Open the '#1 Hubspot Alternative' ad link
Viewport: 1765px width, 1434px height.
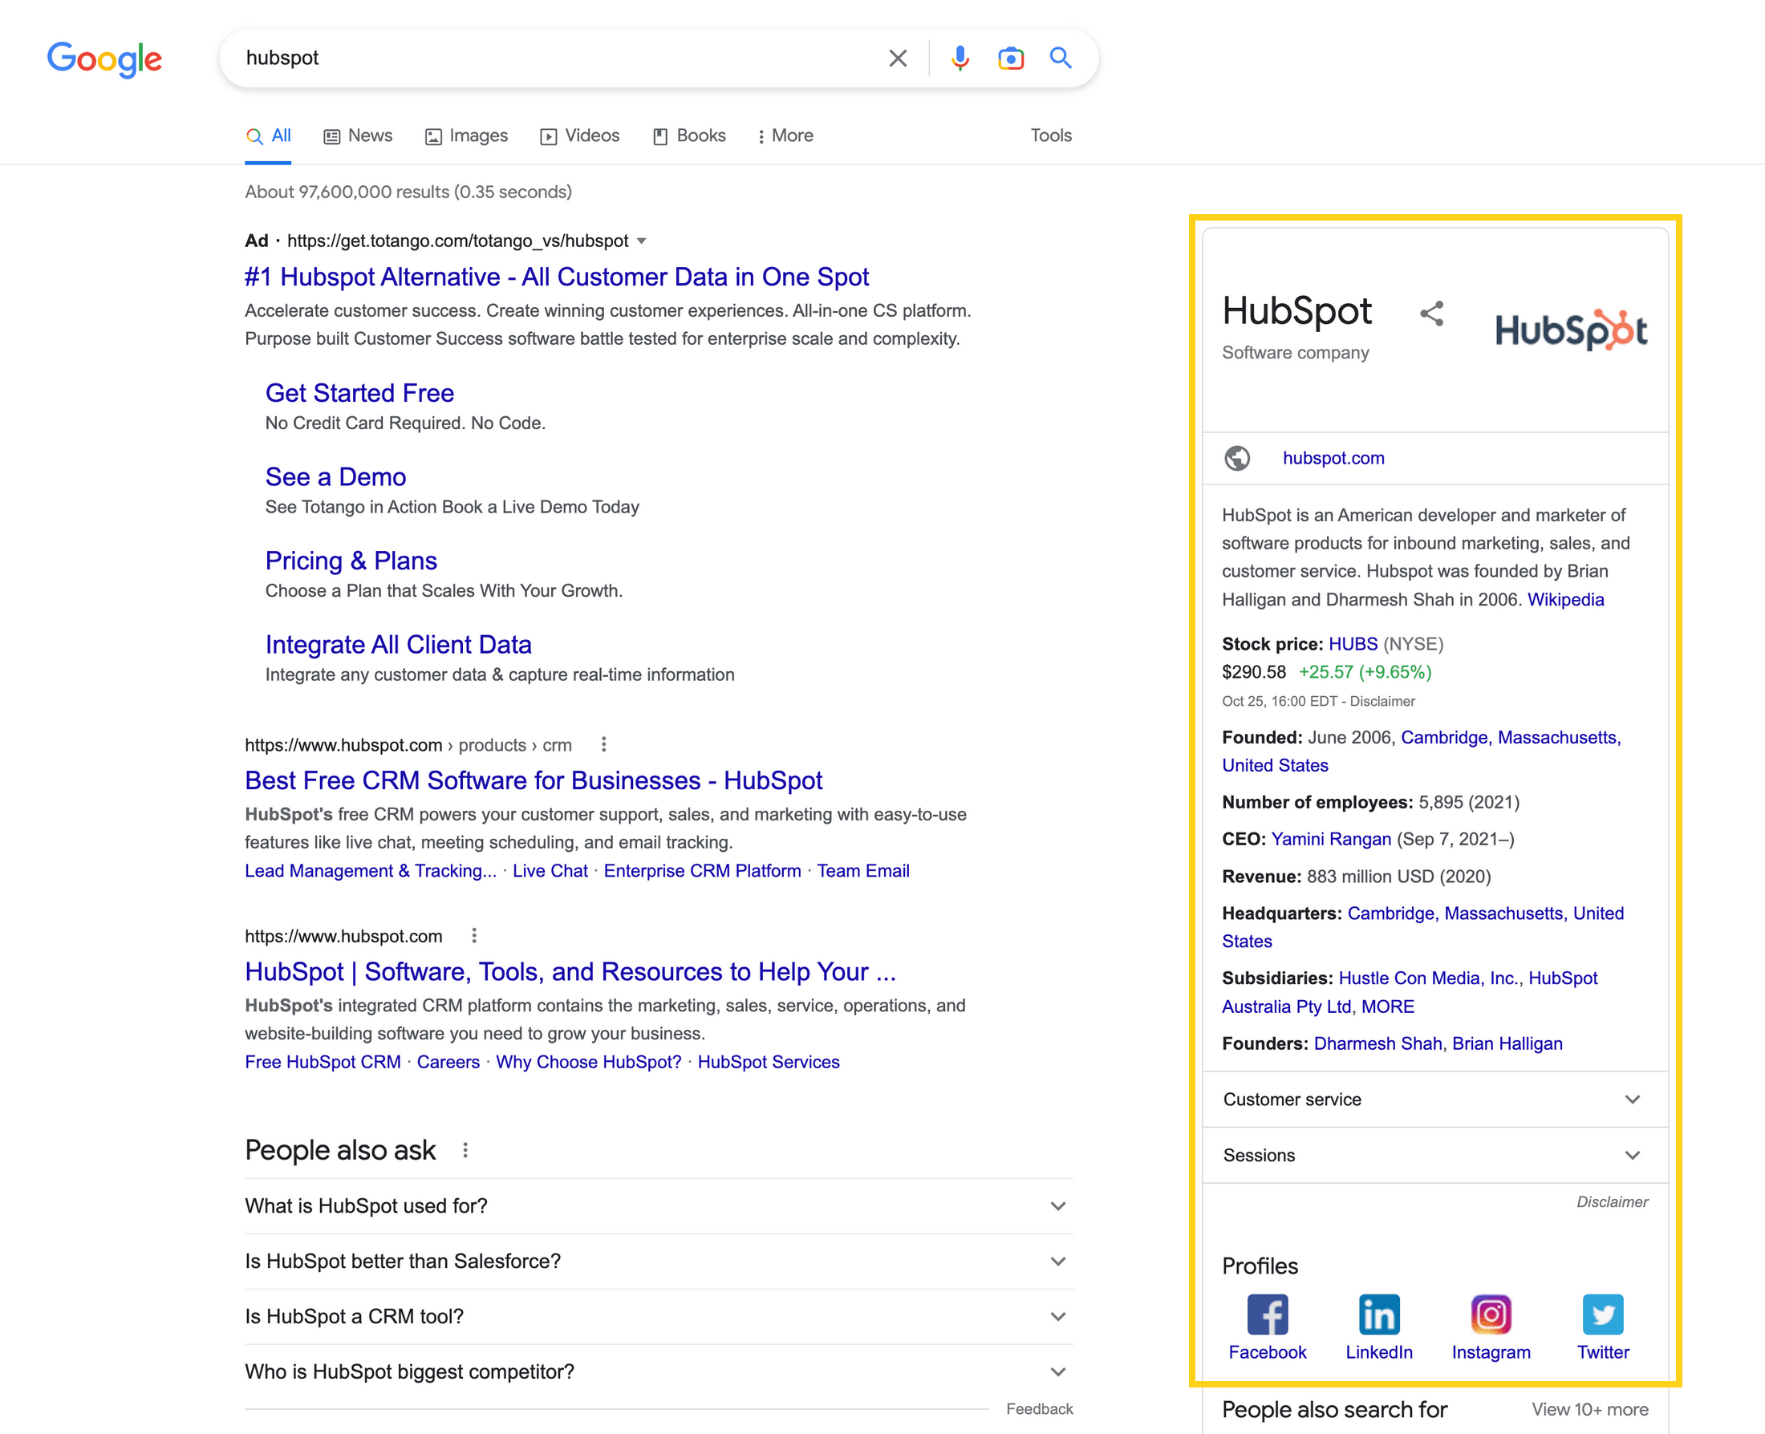pyautogui.click(x=557, y=277)
